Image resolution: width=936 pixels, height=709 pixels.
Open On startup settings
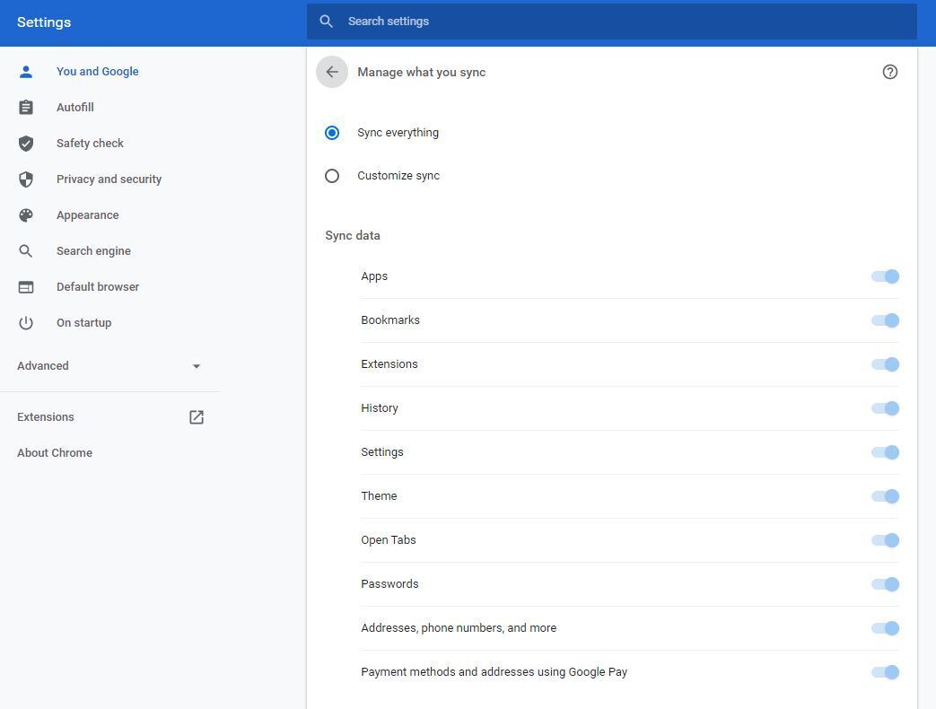pyautogui.click(x=84, y=323)
